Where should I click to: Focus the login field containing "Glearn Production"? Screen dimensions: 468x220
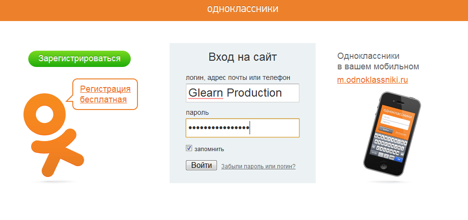click(x=242, y=93)
